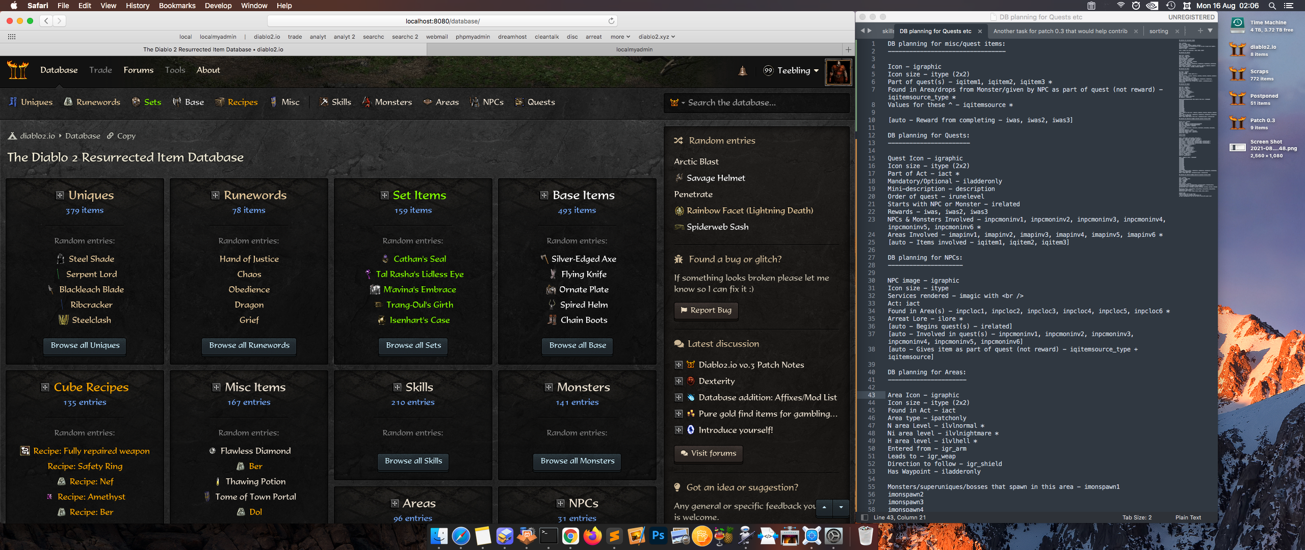Expand the Diablo2.io v0.3 Patch Notes topic

click(x=678, y=365)
